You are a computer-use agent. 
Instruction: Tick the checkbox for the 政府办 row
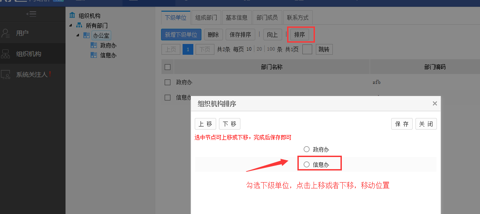click(168, 83)
